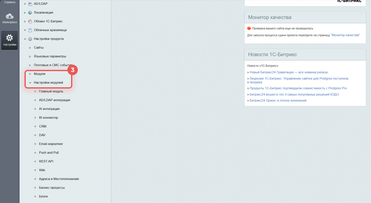
Task: Click the Облачные хранилища icon
Action: click(x=30, y=30)
